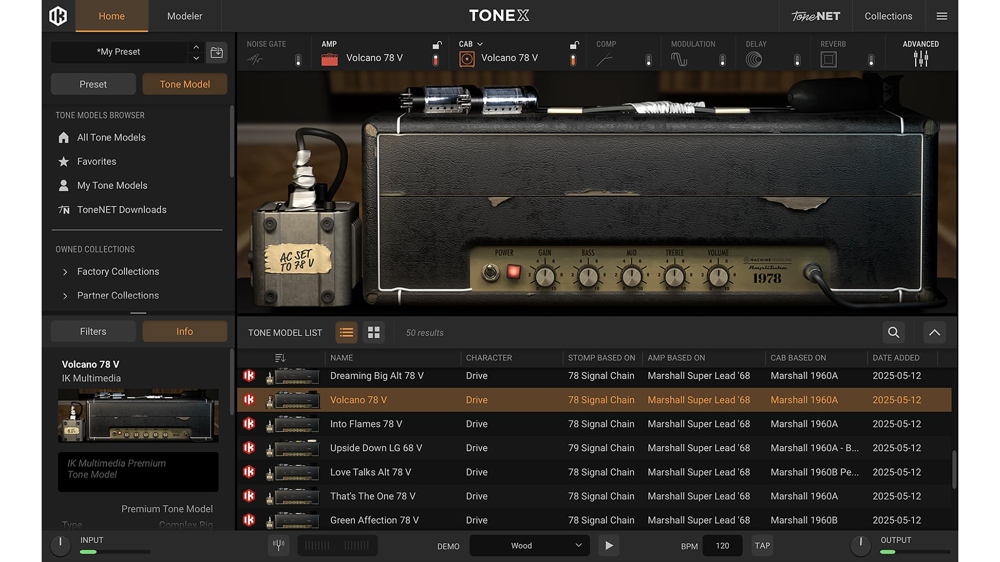This screenshot has height=562, width=1000.
Task: Click the IK Multimedia logo icon
Action: click(58, 16)
